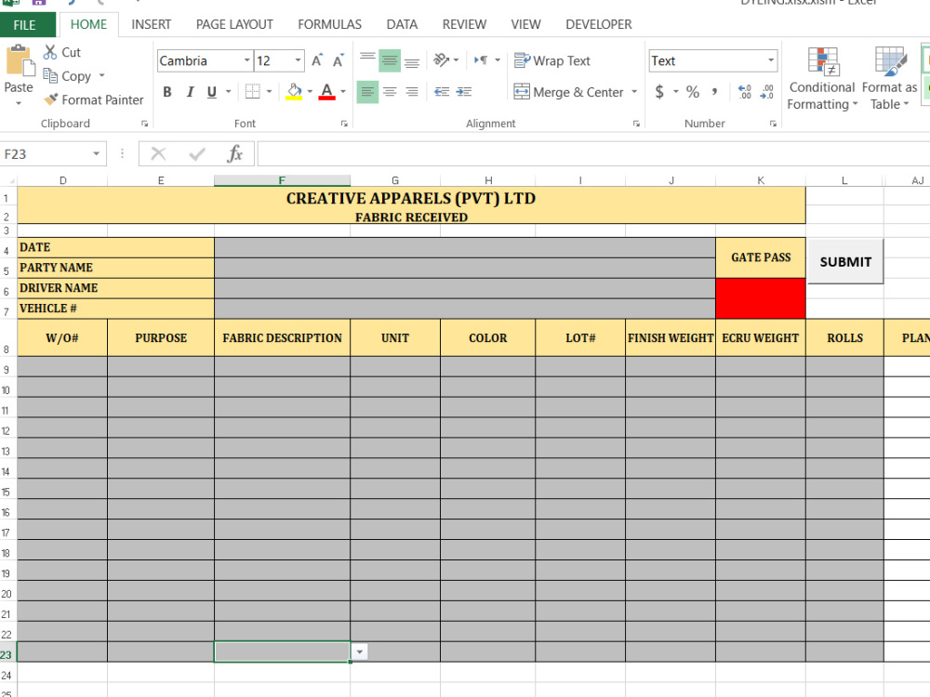The image size is (930, 697).
Task: Launch the Font dialog expander
Action: (344, 124)
